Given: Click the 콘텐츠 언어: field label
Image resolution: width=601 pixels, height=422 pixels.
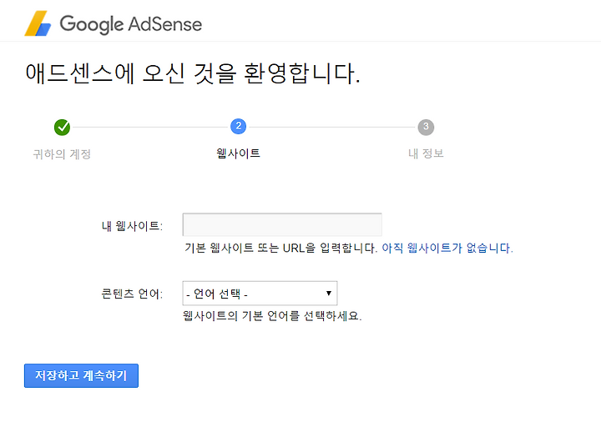Looking at the screenshot, I should (132, 294).
